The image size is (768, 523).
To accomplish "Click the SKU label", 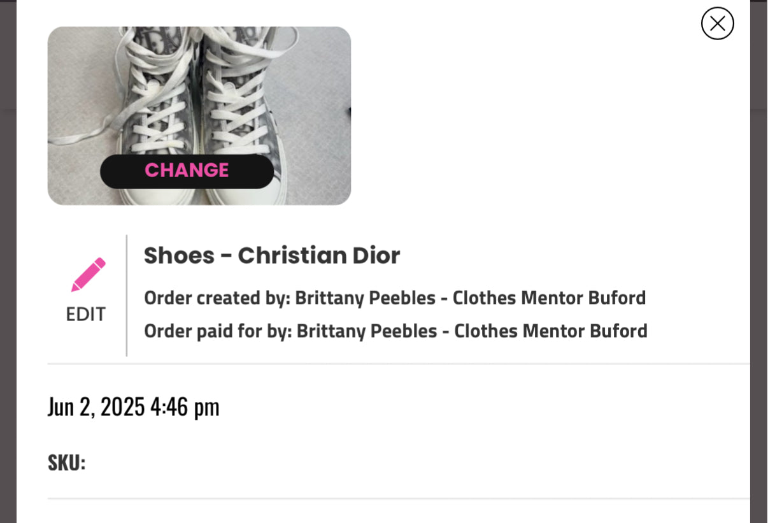I will [x=66, y=462].
